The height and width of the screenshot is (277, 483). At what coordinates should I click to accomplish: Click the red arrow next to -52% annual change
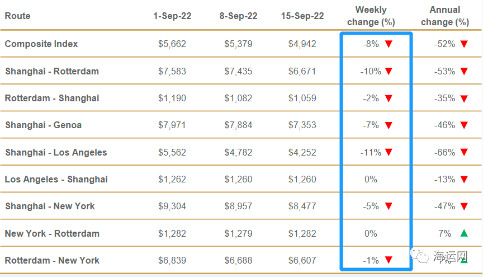(x=463, y=44)
